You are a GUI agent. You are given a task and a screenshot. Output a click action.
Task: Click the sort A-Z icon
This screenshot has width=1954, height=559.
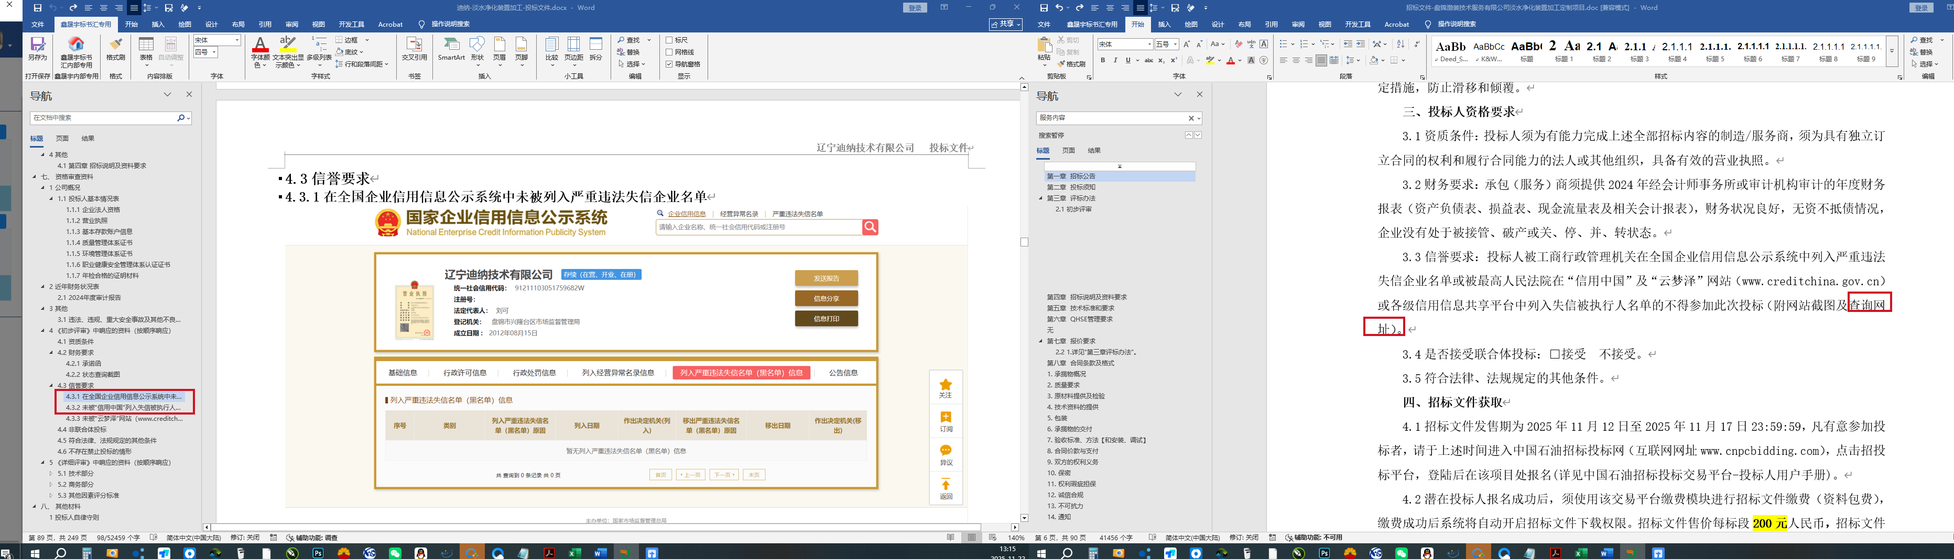tap(1401, 44)
